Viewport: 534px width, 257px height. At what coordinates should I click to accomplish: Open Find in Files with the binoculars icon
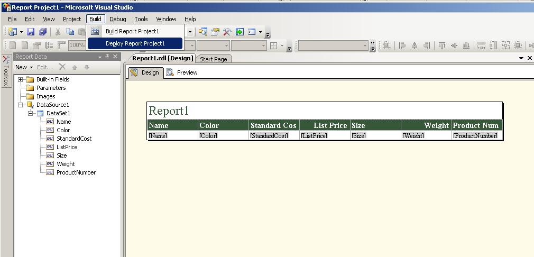[x=203, y=32]
